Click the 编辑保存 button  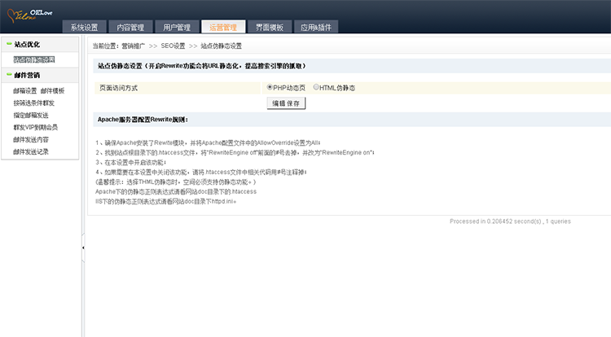tap(286, 103)
